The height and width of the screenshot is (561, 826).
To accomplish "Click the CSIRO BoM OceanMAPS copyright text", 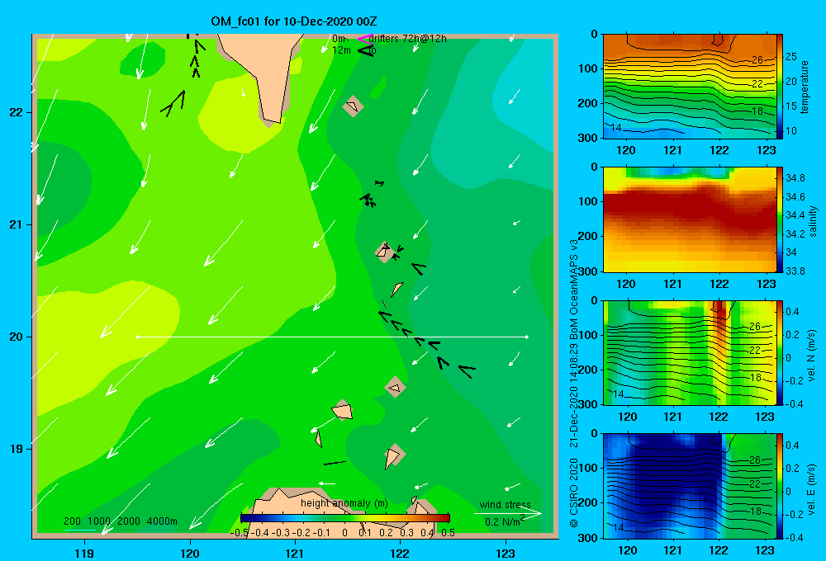I will [574, 383].
